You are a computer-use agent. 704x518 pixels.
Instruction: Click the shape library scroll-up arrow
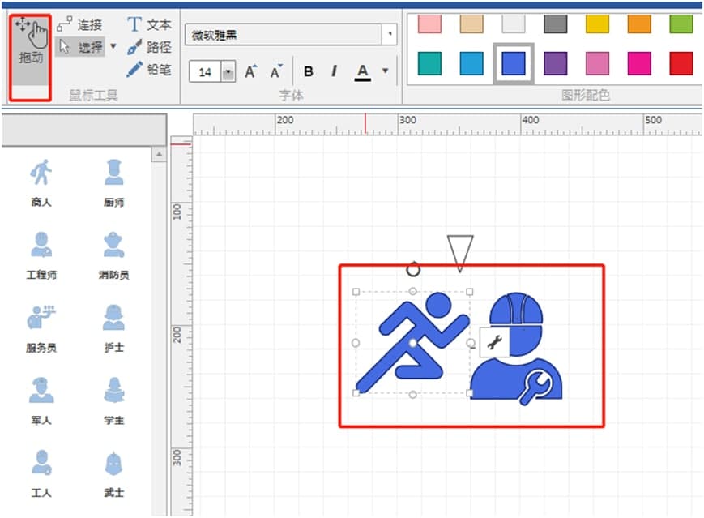(159, 154)
